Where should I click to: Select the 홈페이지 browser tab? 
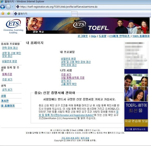click(x=42, y=14)
